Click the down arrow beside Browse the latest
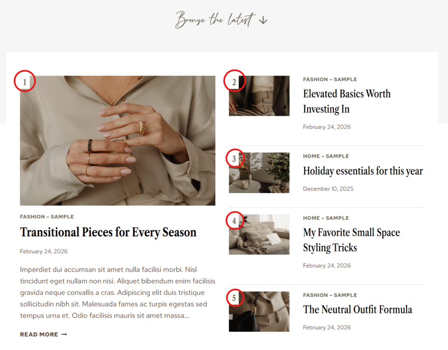 tap(263, 21)
